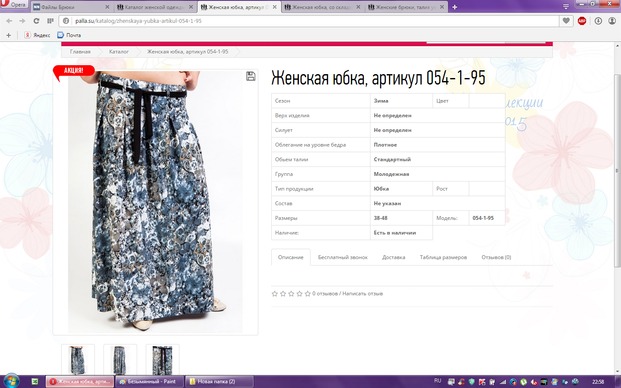621x388 pixels.
Task: Open the Adblock Plus extension
Action: tap(582, 21)
